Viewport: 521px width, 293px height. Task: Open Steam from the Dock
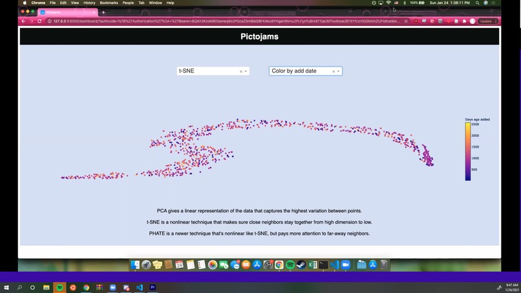tap(301, 265)
